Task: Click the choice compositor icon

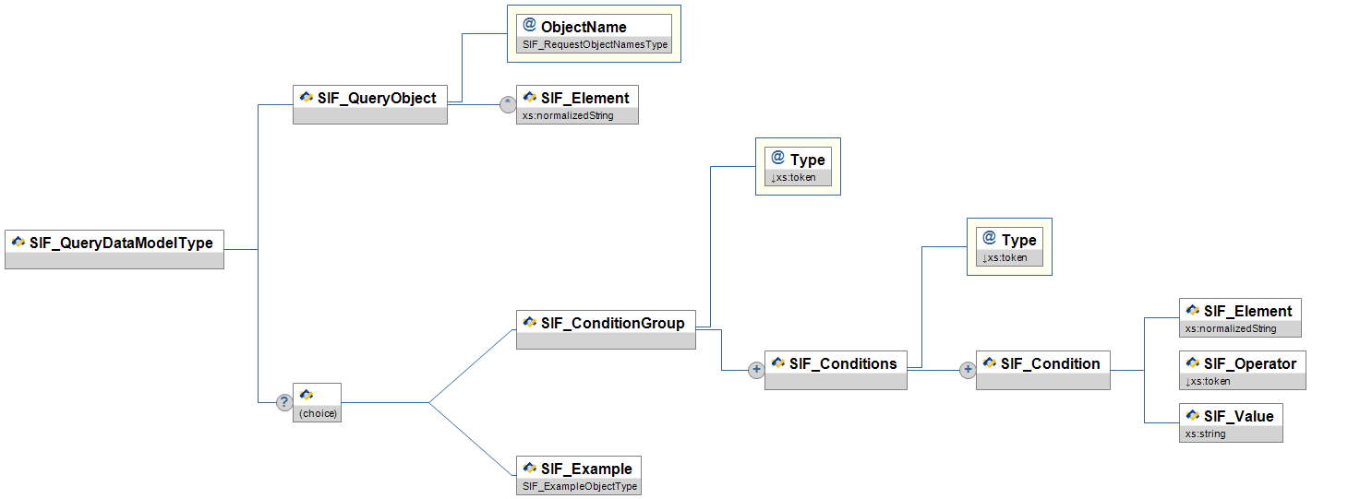Action: pyautogui.click(x=307, y=395)
